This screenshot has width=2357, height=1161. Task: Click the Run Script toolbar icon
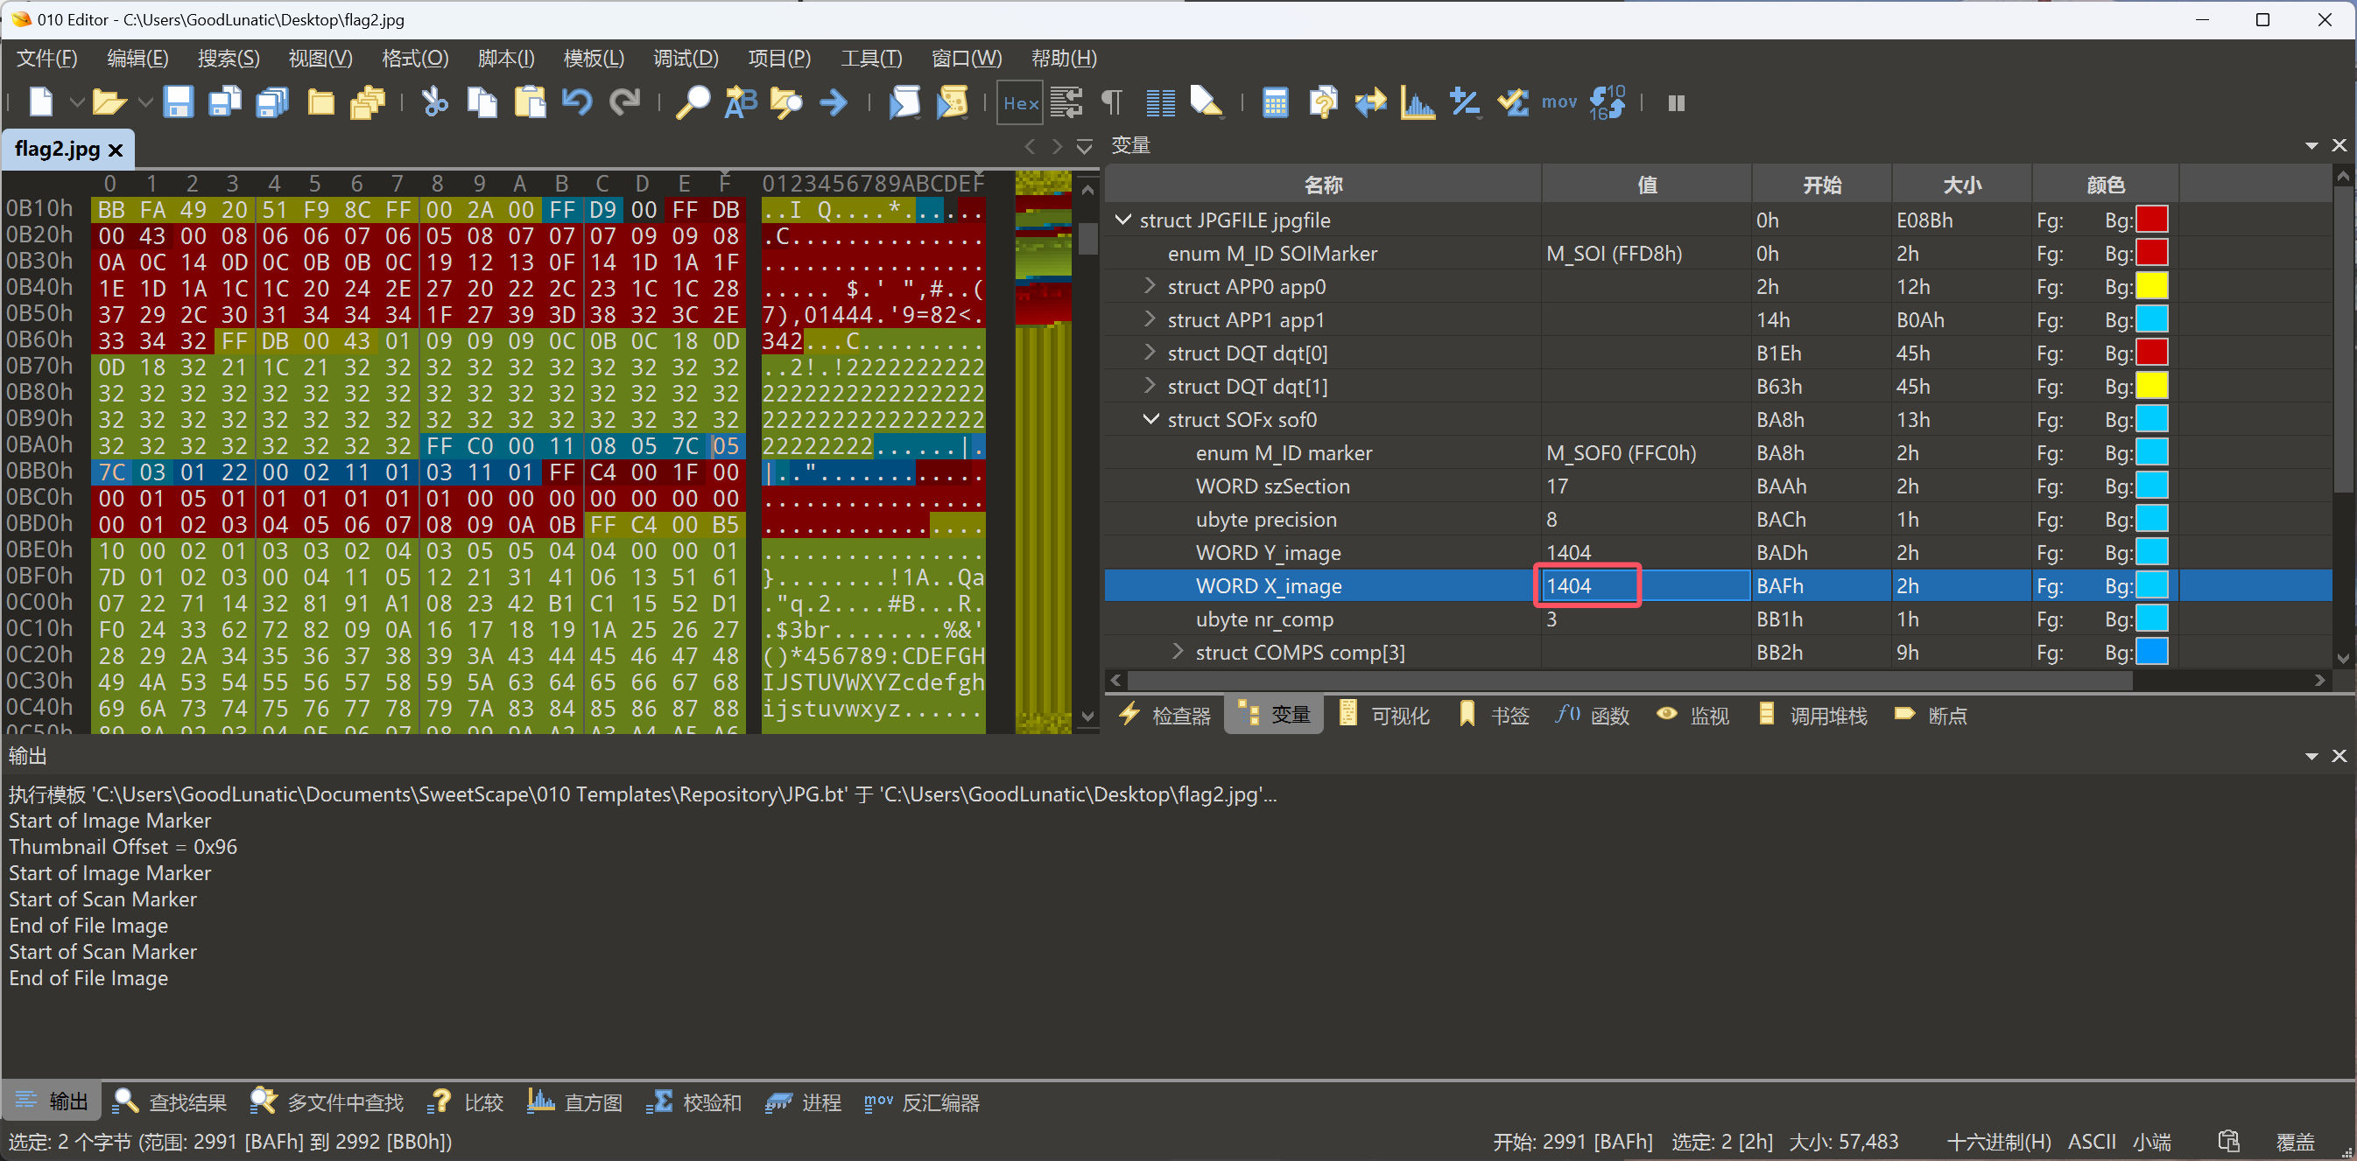[904, 102]
